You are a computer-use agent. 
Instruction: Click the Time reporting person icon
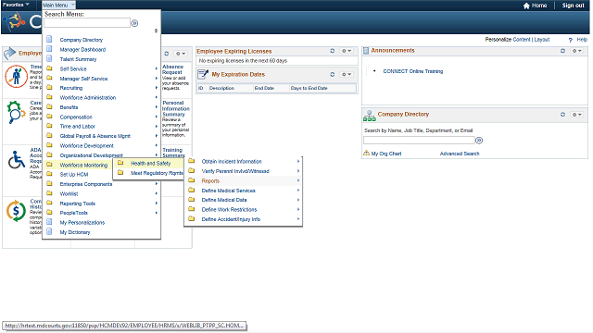(17, 76)
